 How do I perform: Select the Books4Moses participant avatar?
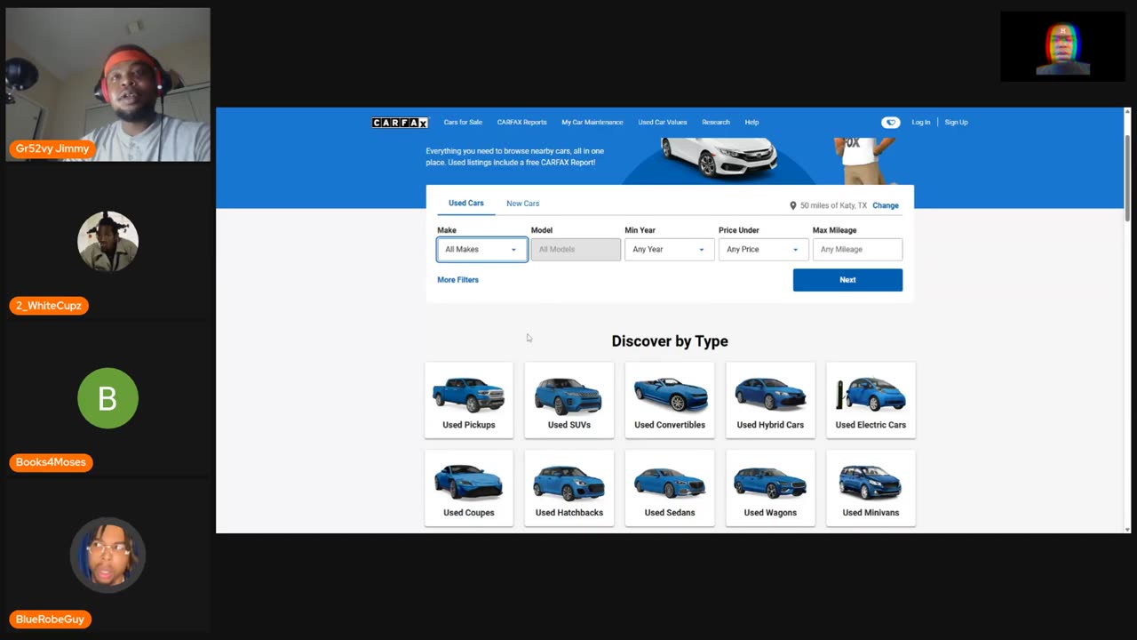[x=107, y=398]
